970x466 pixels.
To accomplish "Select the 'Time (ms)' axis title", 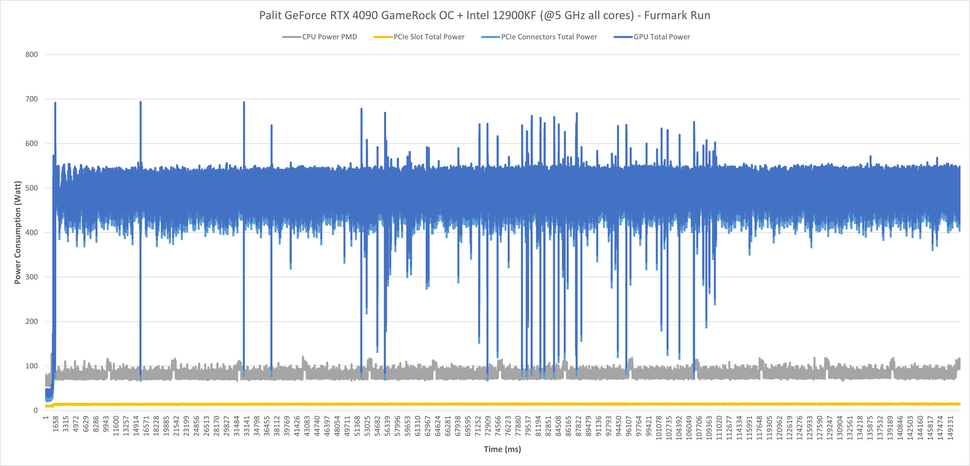I will click(x=502, y=449).
